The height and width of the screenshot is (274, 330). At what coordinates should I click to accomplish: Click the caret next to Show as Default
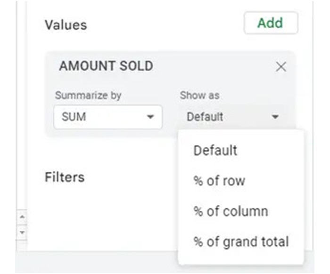click(x=275, y=117)
